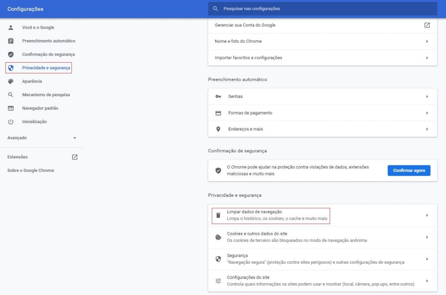Click the trash icon for Limpar dados de navegação
This screenshot has height=295, width=446.
pyautogui.click(x=218, y=215)
